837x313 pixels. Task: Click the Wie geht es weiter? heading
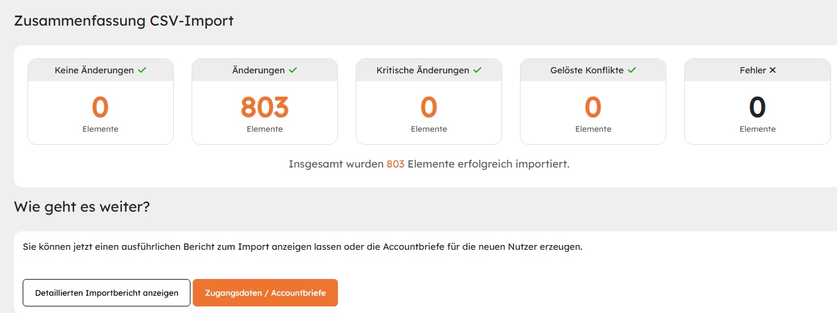click(x=82, y=207)
